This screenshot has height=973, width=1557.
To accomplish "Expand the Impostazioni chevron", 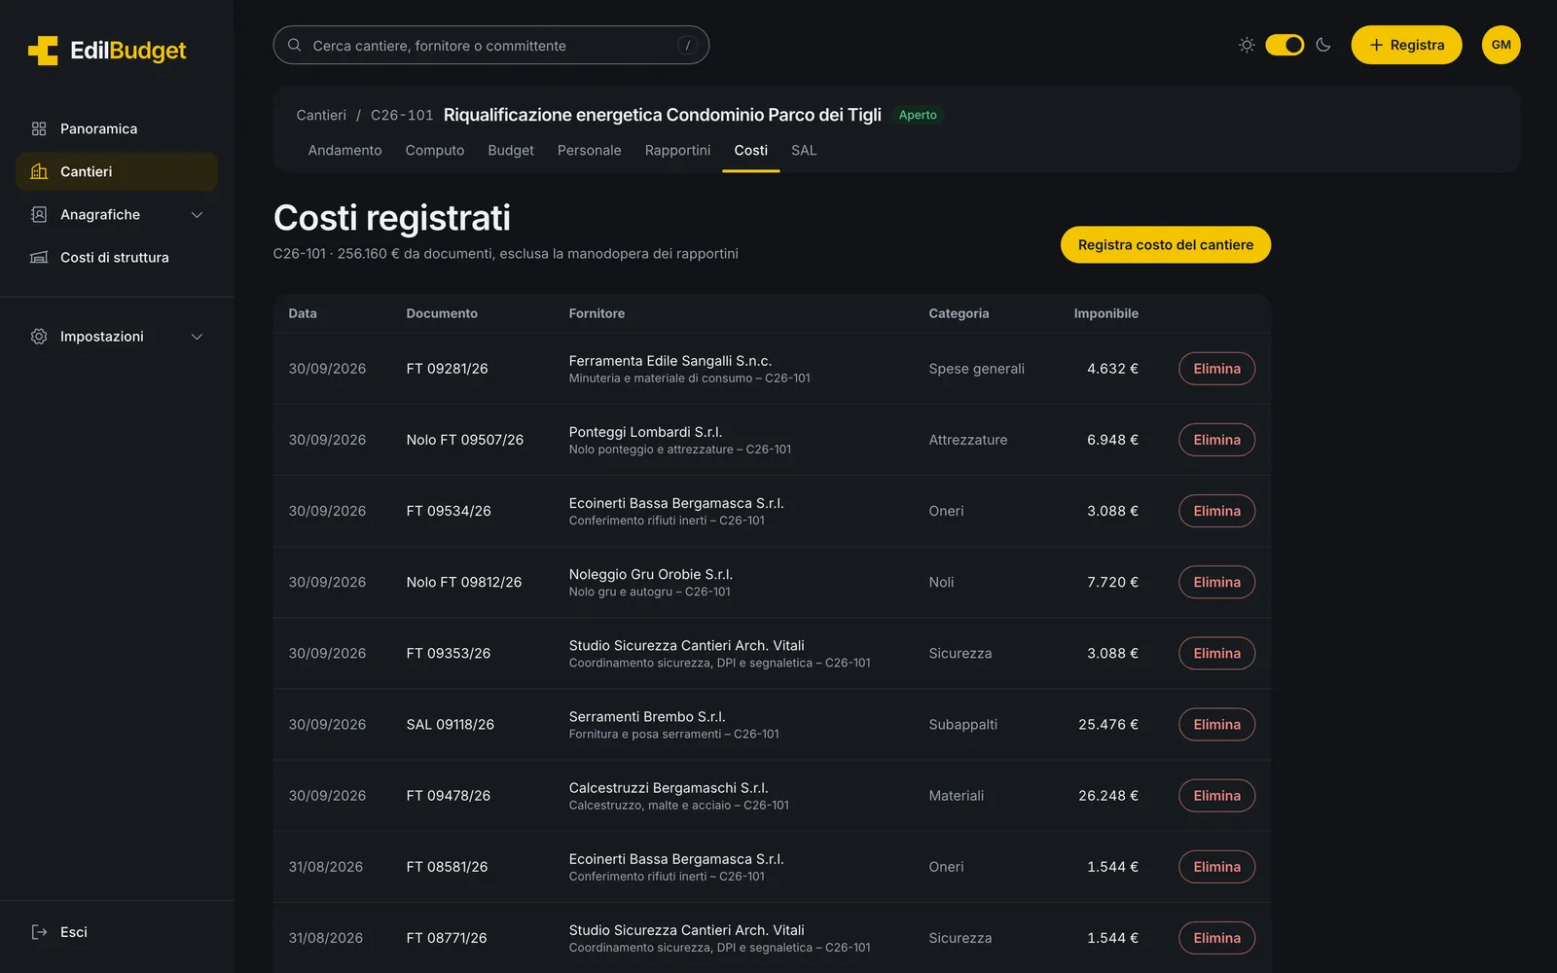I will point(197,337).
